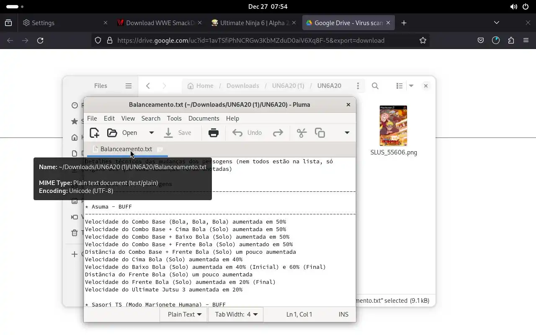Image resolution: width=536 pixels, height=335 pixels.
Task: Reload the current browser page
Action: point(40,41)
